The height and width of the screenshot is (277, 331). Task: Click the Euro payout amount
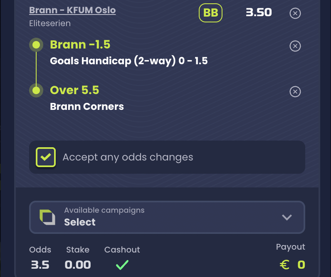pos(292,265)
